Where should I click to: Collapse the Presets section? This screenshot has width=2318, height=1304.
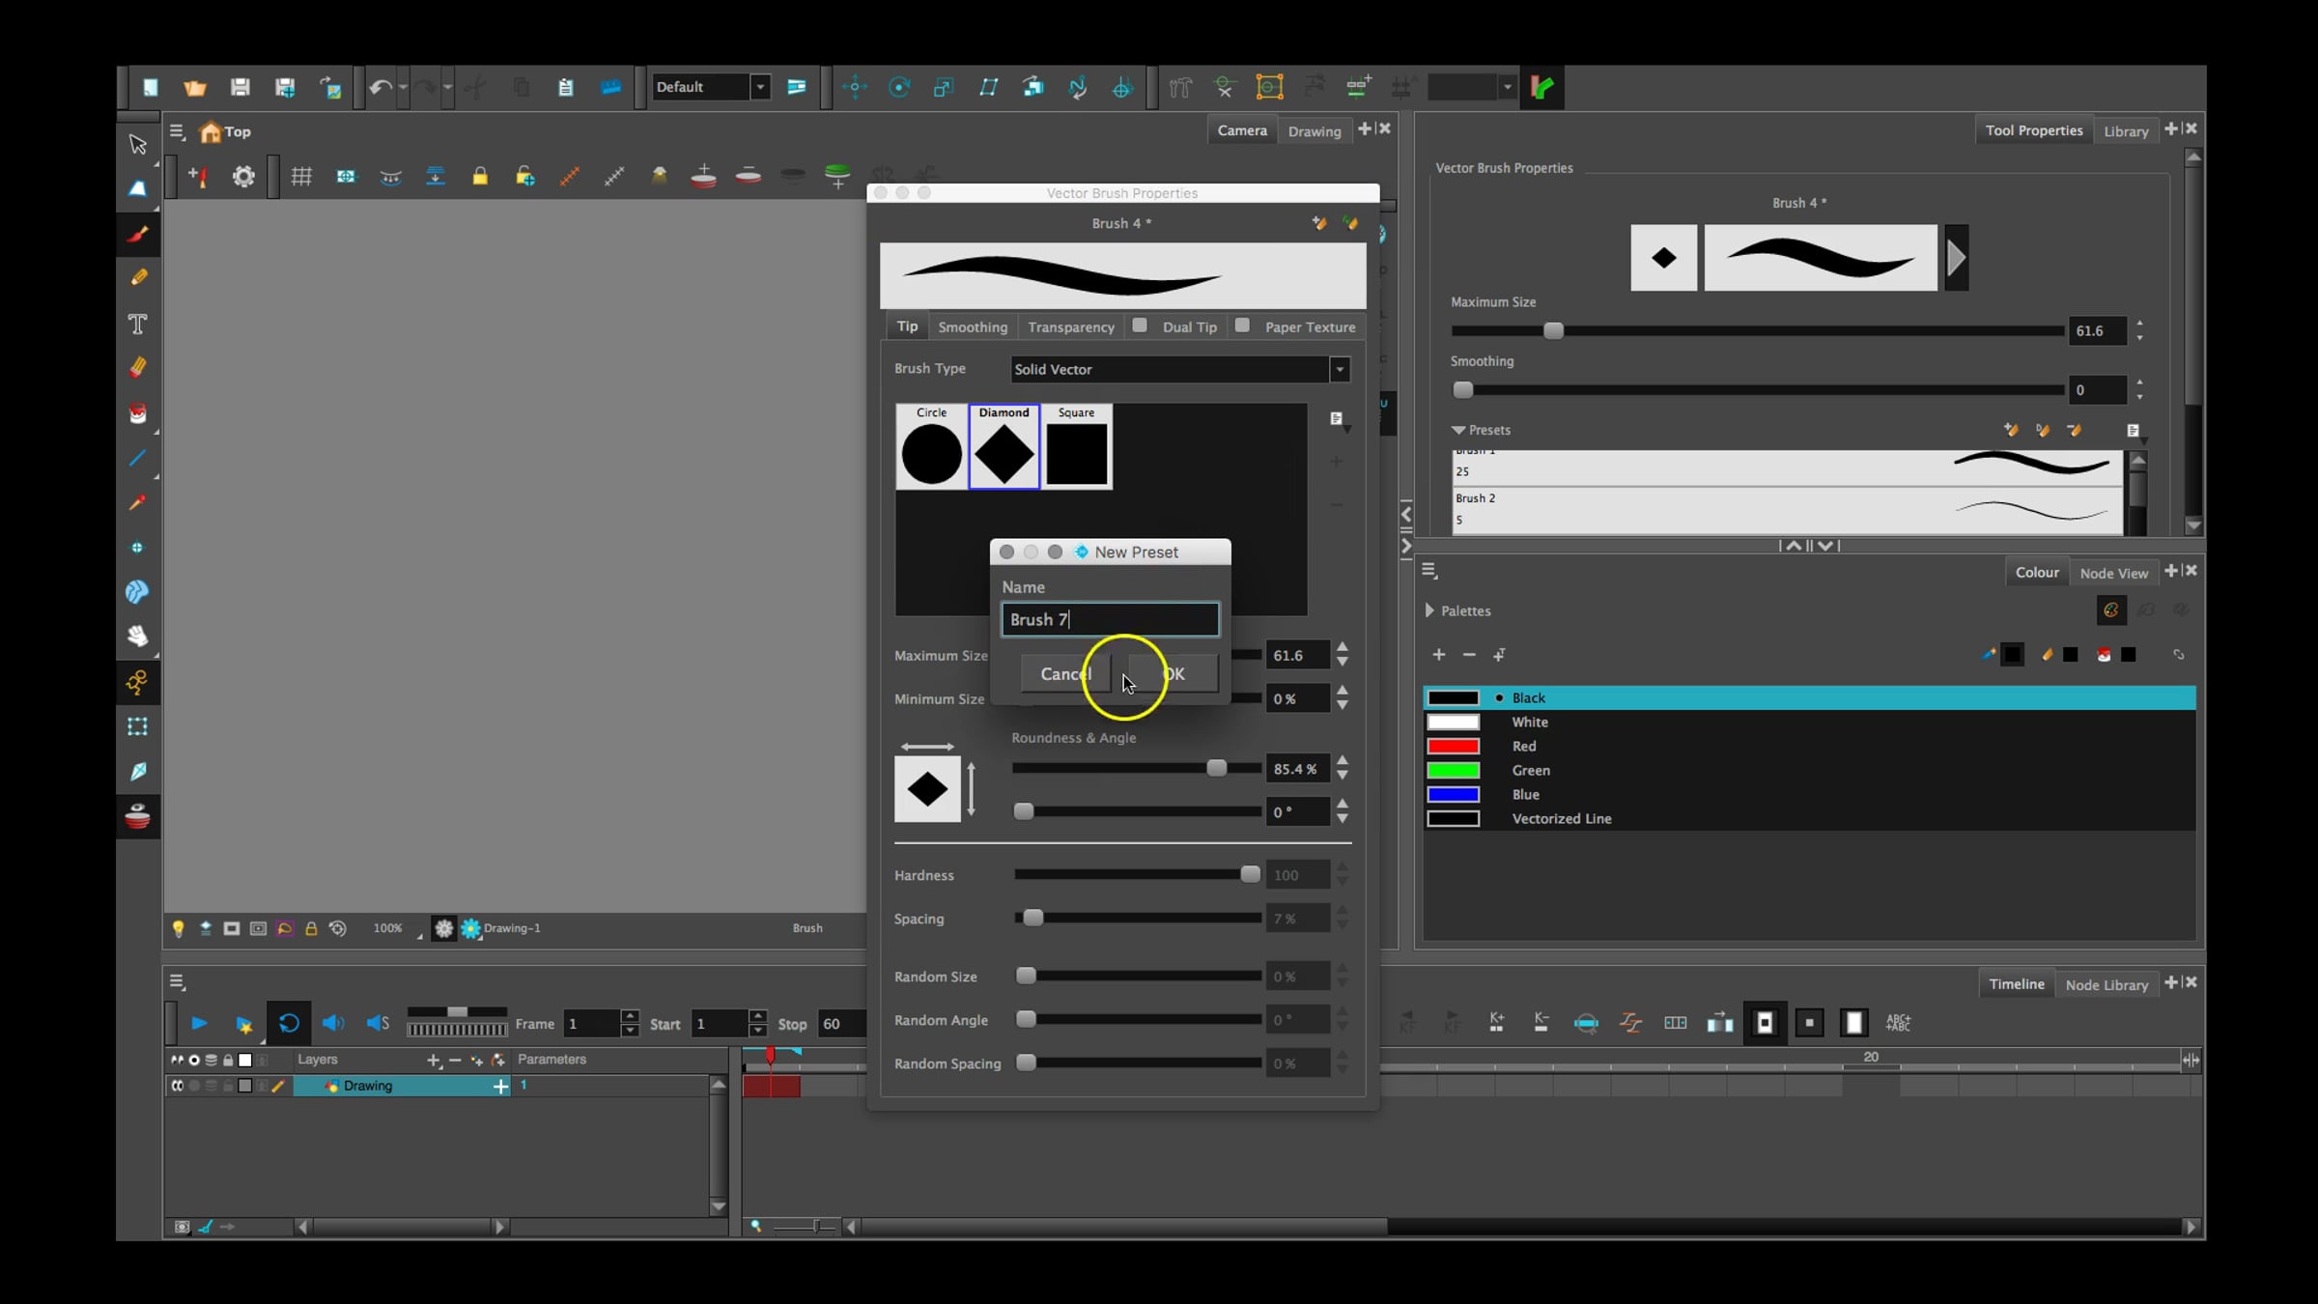pos(1458,430)
